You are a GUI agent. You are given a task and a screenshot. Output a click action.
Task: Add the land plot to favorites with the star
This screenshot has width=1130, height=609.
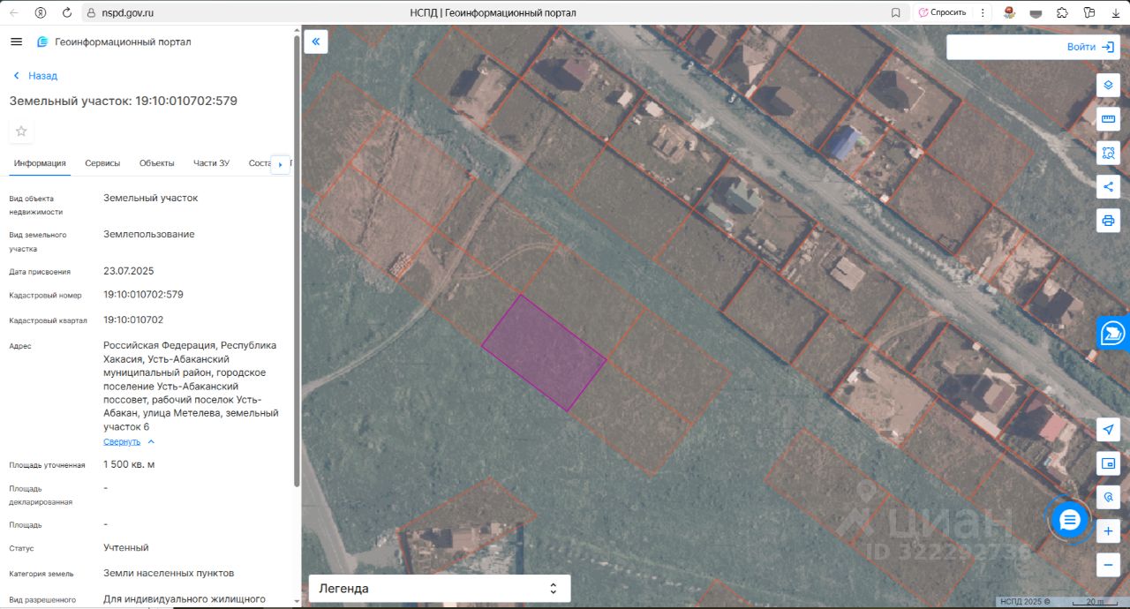pyautogui.click(x=22, y=132)
